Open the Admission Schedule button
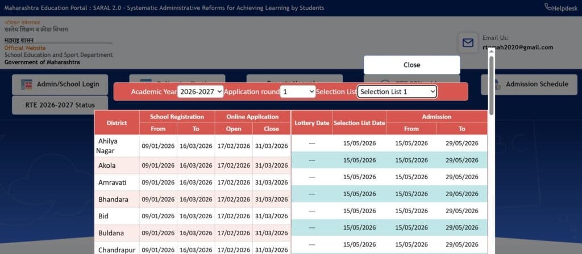Screen dimensions: 582x254 click(530, 84)
